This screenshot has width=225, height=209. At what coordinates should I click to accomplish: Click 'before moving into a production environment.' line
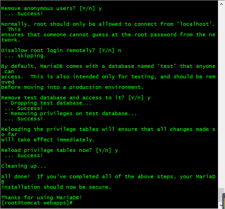[72, 87]
